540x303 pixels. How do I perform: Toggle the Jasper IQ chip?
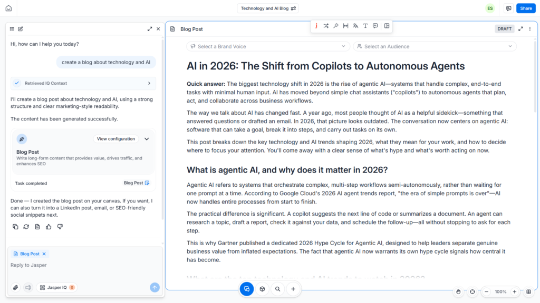(57, 288)
